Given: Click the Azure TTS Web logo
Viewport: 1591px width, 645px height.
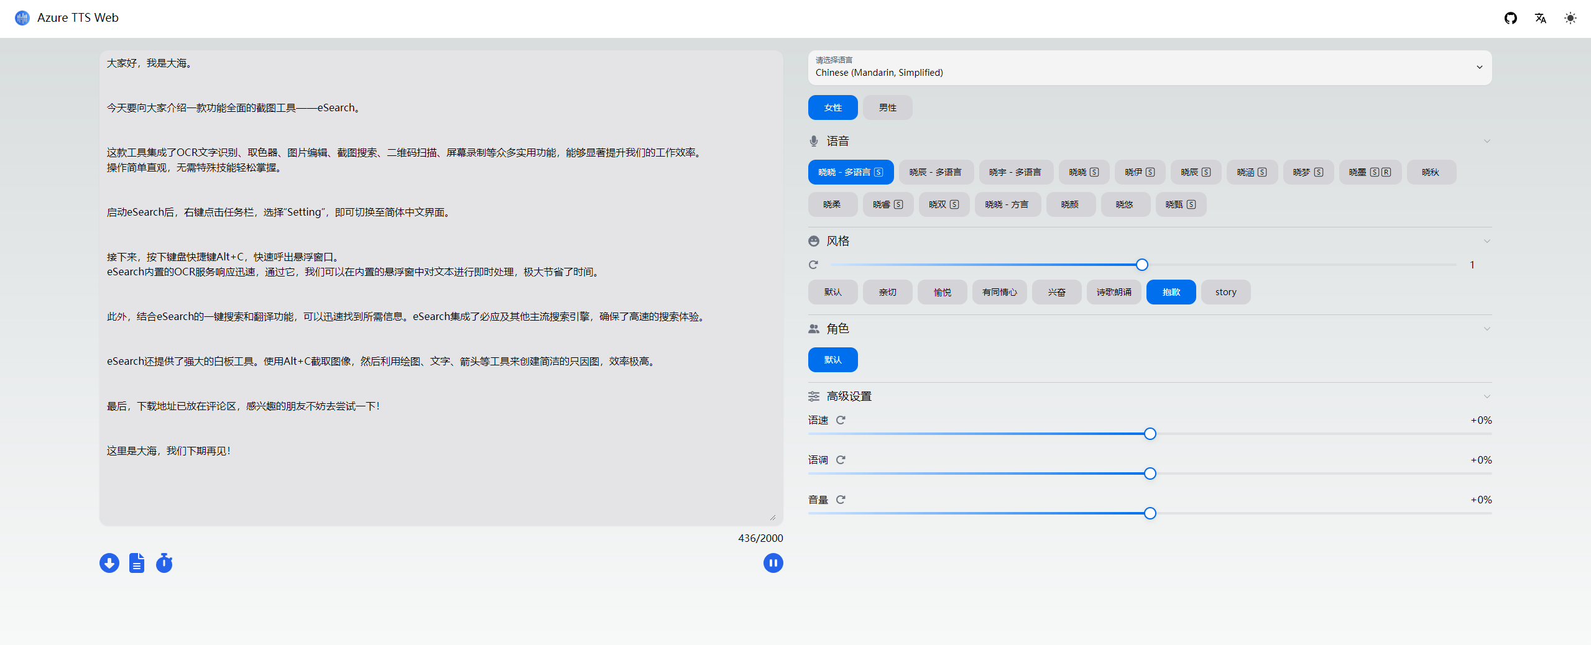Looking at the screenshot, I should click(22, 18).
